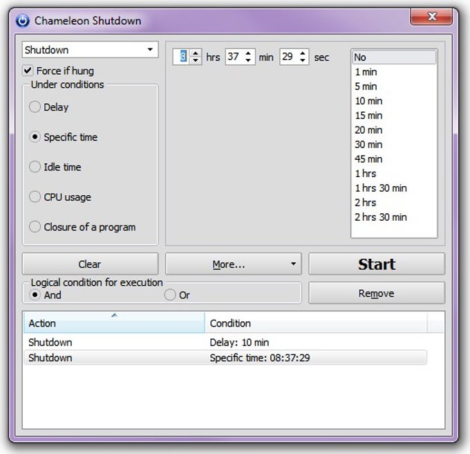Viewport: 470px width, 454px height.
Task: Select the 45 min preset
Action: pos(394,159)
